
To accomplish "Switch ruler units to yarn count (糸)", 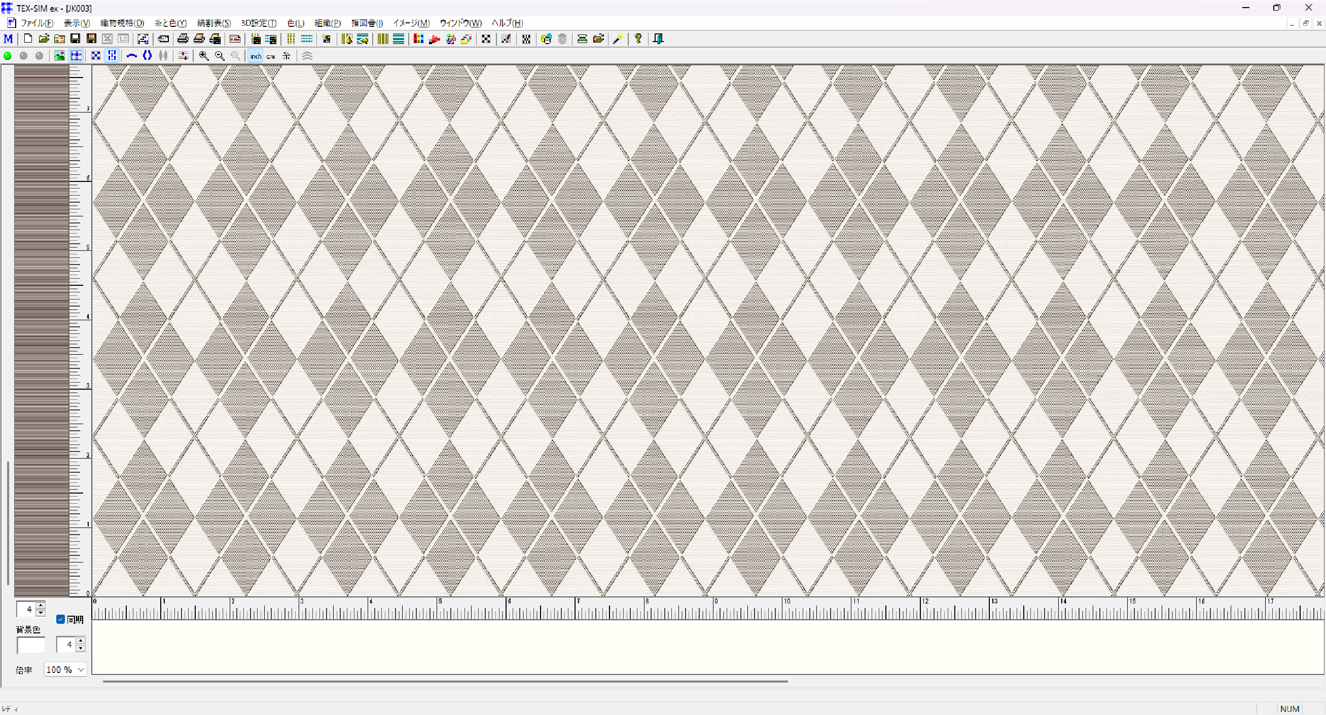I will pyautogui.click(x=286, y=56).
